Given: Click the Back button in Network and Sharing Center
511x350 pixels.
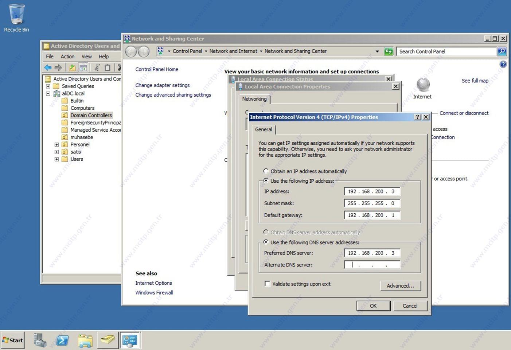Looking at the screenshot, I should click(x=131, y=52).
